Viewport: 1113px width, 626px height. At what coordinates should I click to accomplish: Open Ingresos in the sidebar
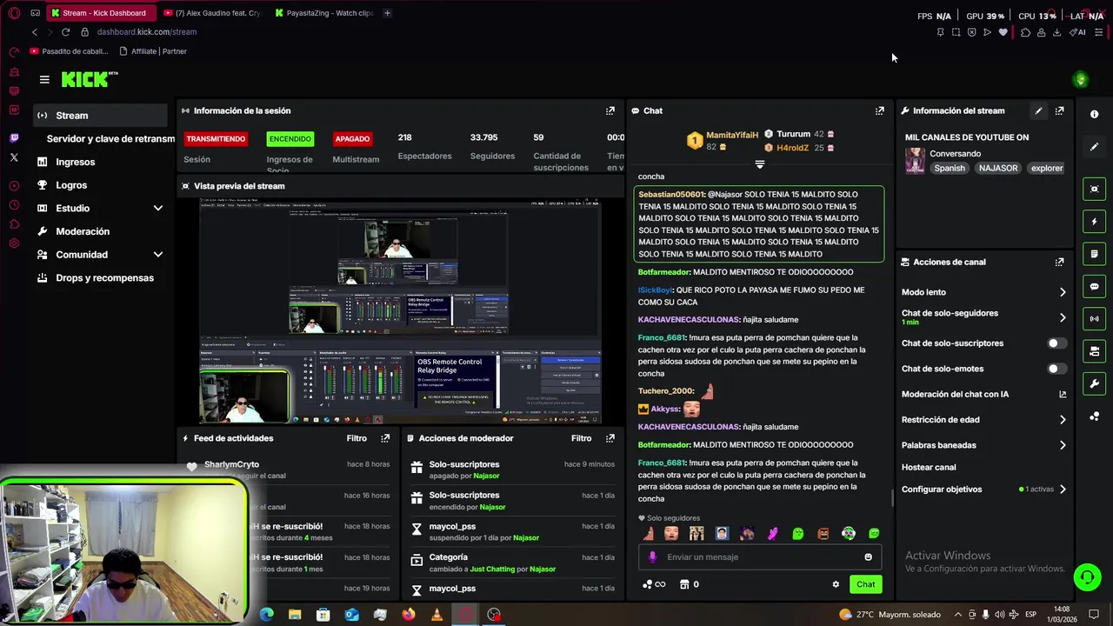(101, 162)
